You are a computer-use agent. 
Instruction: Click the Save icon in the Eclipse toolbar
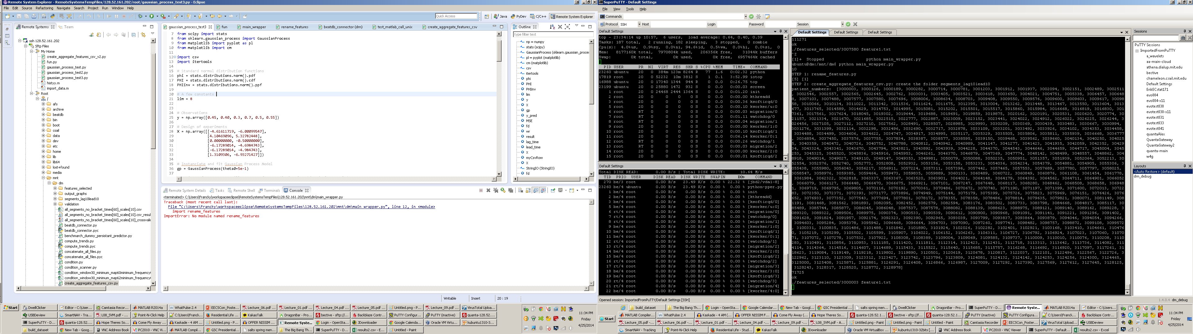[19, 16]
